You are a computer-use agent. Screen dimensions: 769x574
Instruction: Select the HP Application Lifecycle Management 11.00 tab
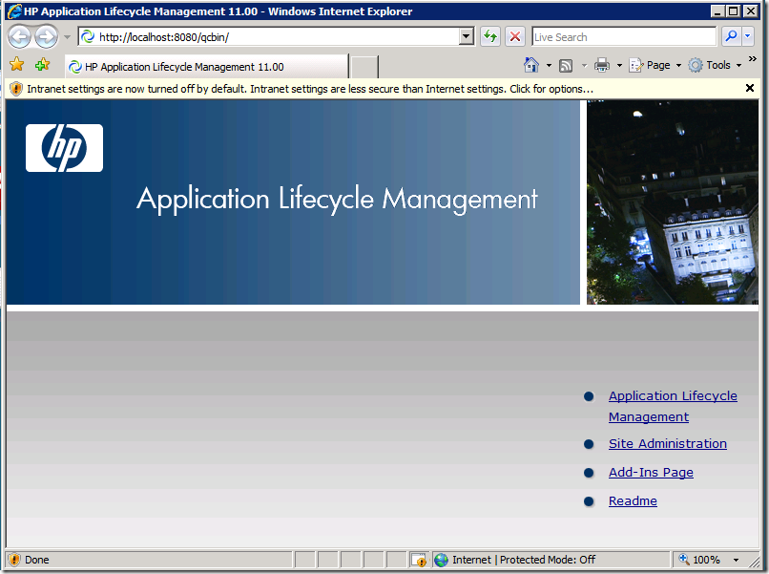pos(206,66)
